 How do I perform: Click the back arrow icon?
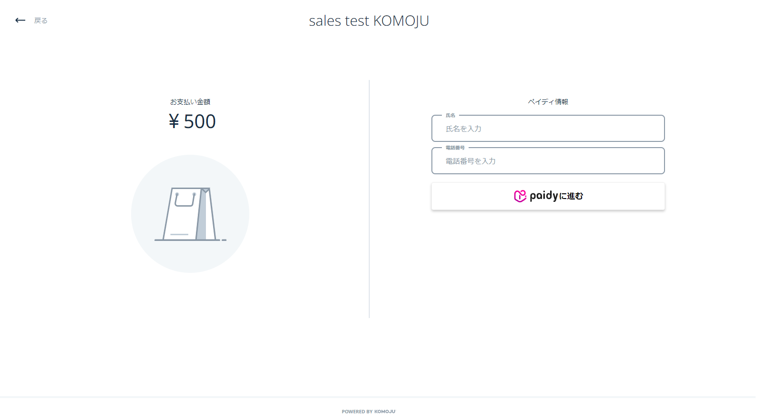coord(20,20)
